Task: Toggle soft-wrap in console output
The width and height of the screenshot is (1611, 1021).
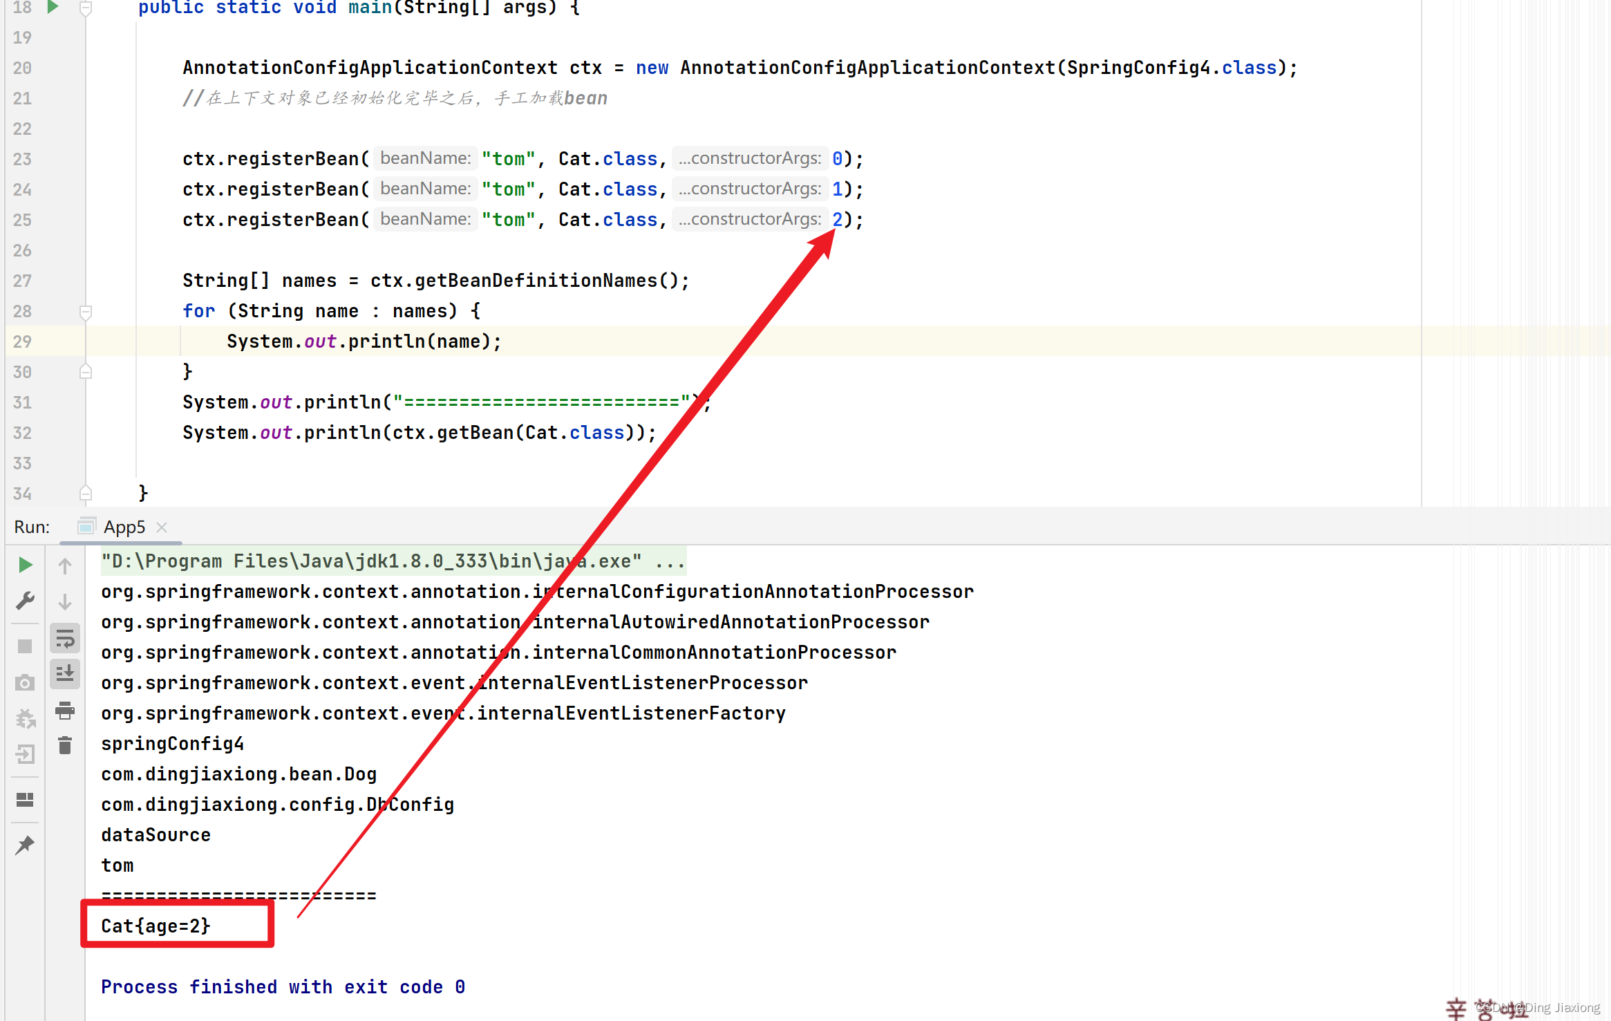Action: pyautogui.click(x=65, y=638)
